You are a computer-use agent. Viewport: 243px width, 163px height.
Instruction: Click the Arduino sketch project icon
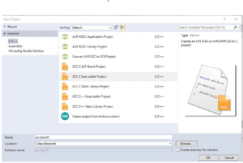click(65, 116)
